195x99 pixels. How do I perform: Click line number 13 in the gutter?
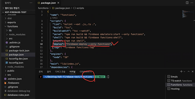click(41, 54)
